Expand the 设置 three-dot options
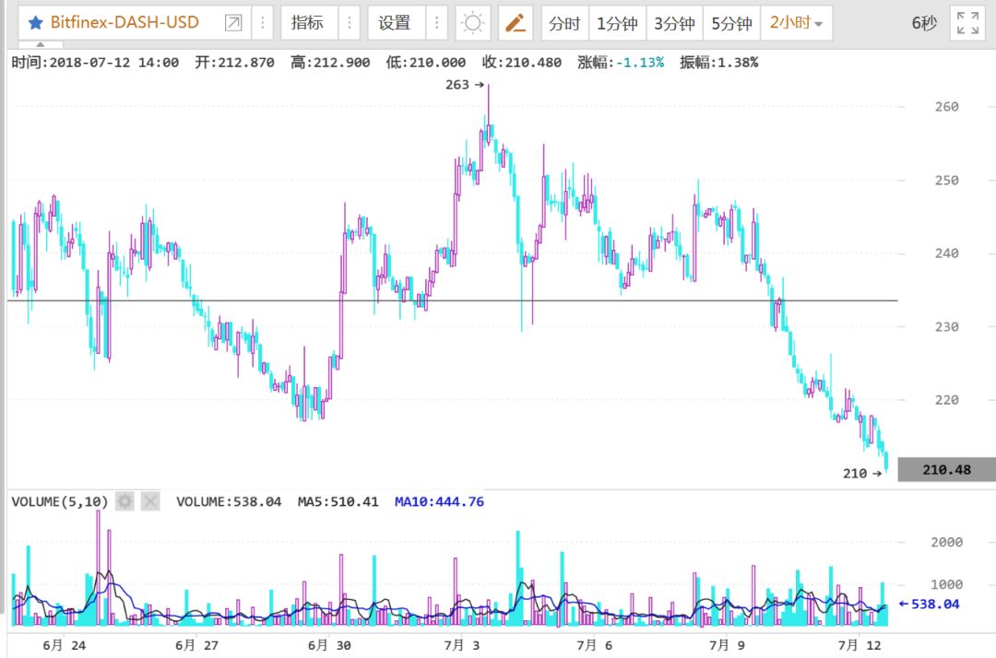This screenshot has height=658, width=996. 436,23
